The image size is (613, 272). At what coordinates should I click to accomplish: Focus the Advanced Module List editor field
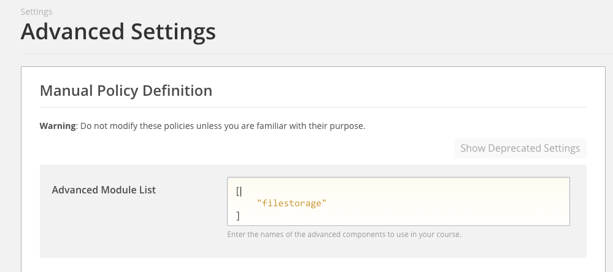[398, 201]
